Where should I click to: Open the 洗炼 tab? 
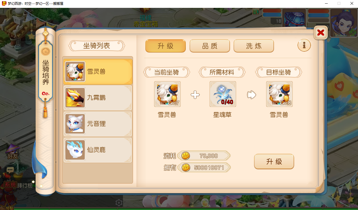254,46
